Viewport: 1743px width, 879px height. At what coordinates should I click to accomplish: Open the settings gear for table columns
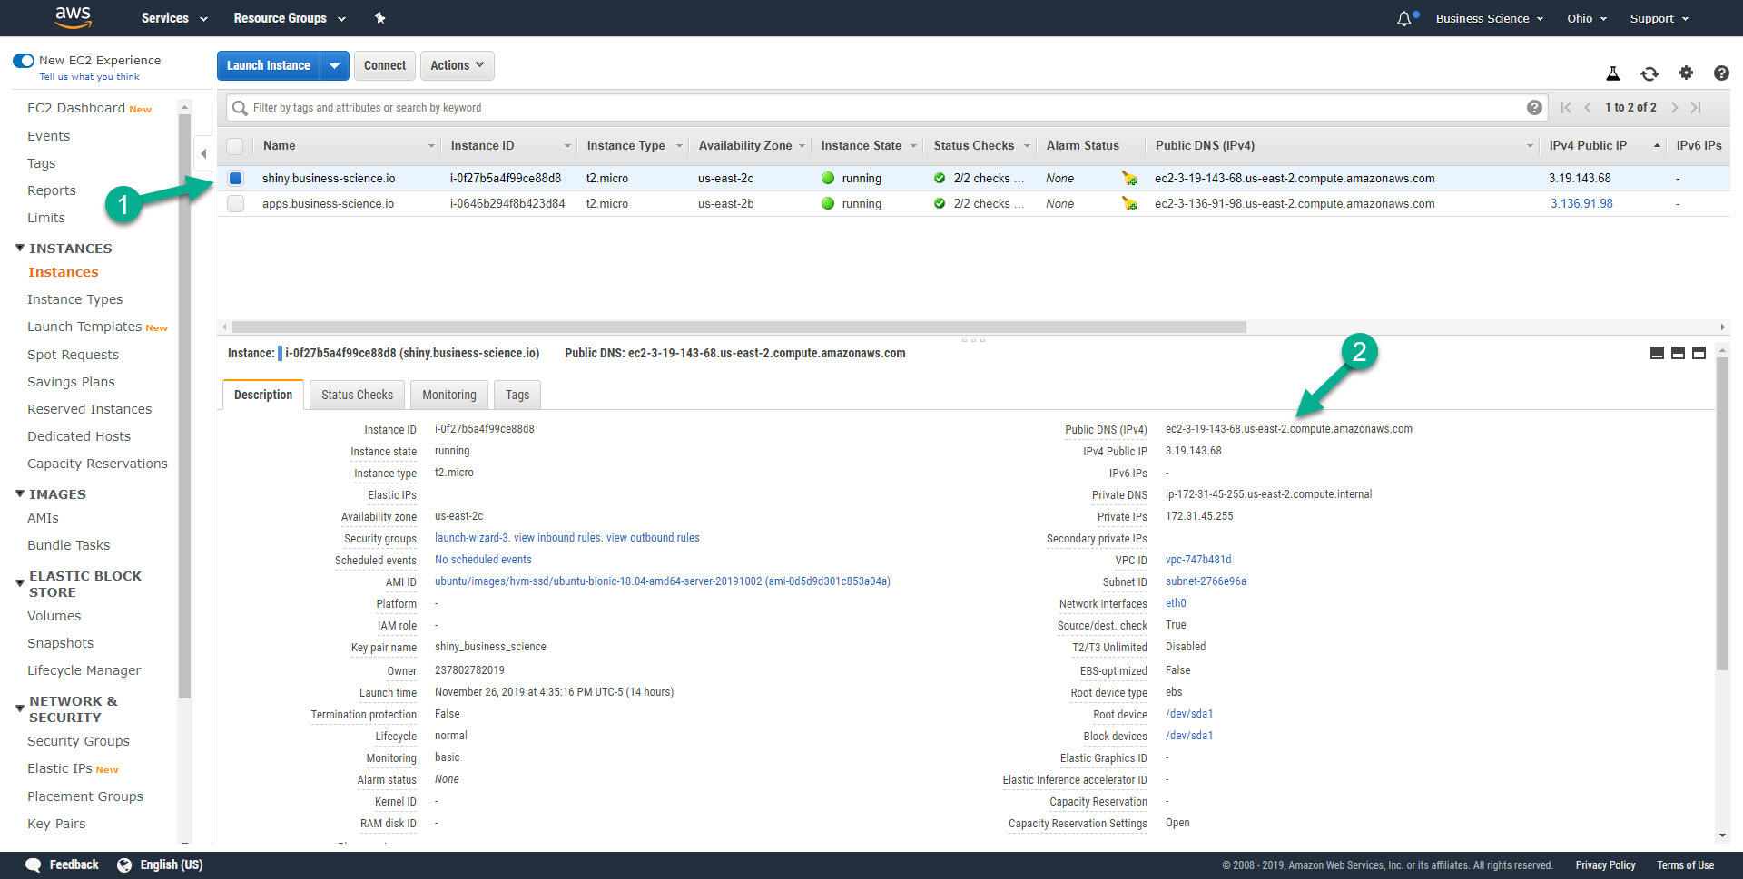[x=1686, y=73]
